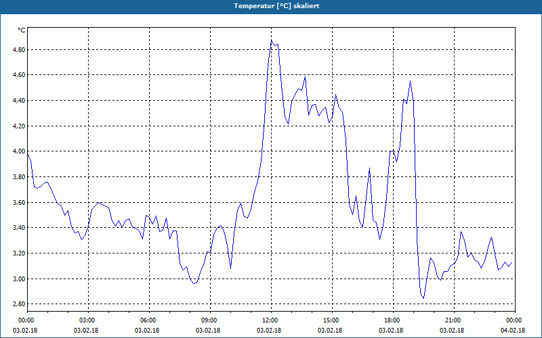Click the 4,20 y-axis value
This screenshot has height=338, width=542.
click(x=18, y=126)
